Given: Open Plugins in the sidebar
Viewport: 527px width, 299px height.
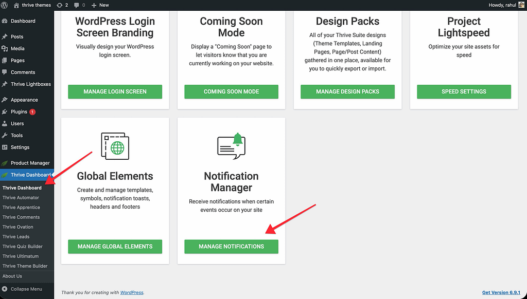Looking at the screenshot, I should click(x=19, y=111).
